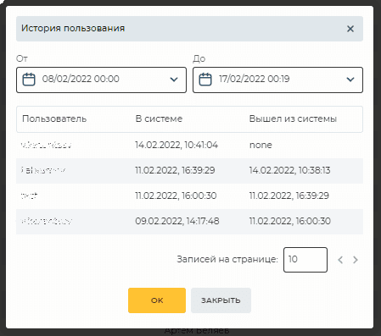Viewport: 381px width, 336px height.
Task: Go to next page arrow
Action: click(x=356, y=260)
